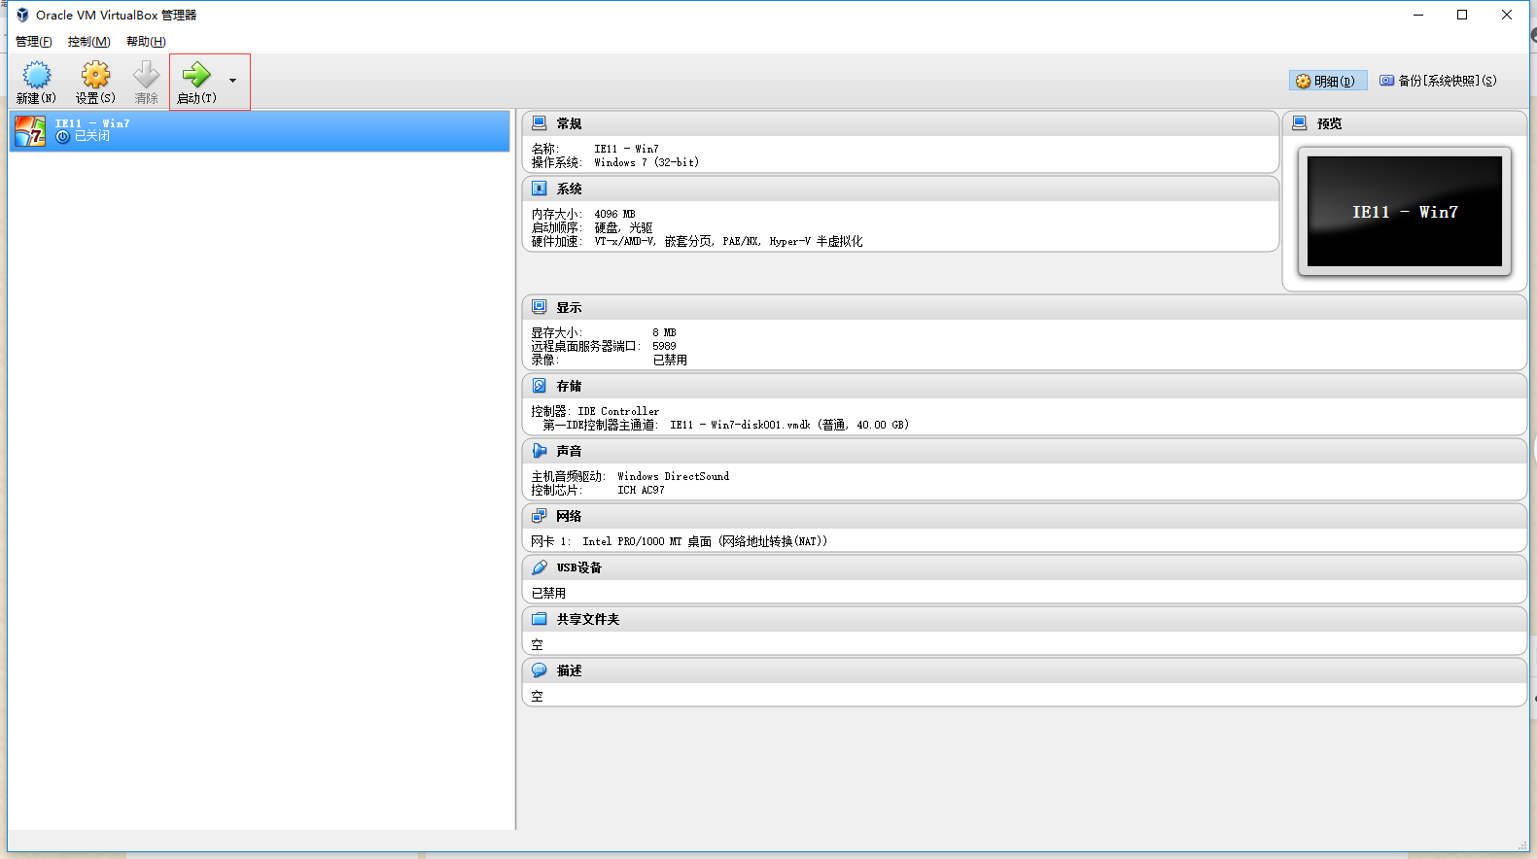Click the 描述 section speech bubble icon
This screenshot has height=859, width=1537.
click(540, 670)
